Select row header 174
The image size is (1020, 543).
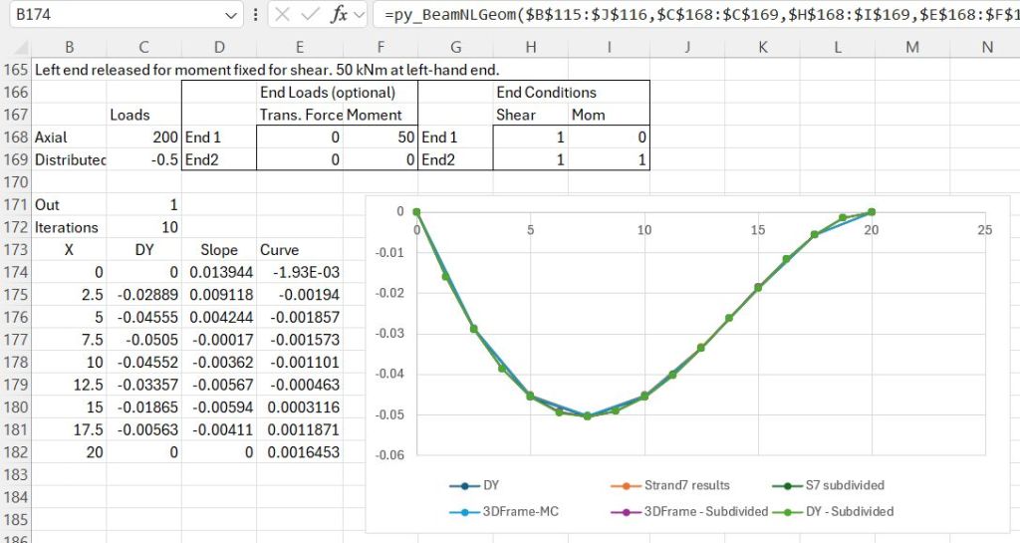pyautogui.click(x=16, y=272)
